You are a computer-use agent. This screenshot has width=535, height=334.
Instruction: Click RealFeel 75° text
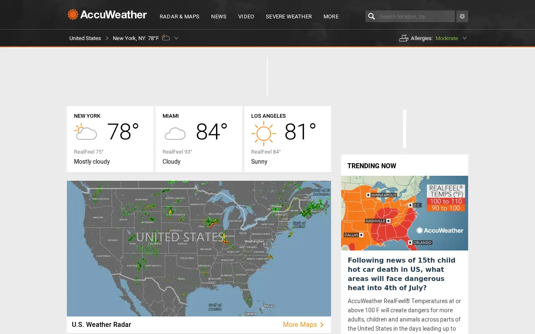click(89, 152)
